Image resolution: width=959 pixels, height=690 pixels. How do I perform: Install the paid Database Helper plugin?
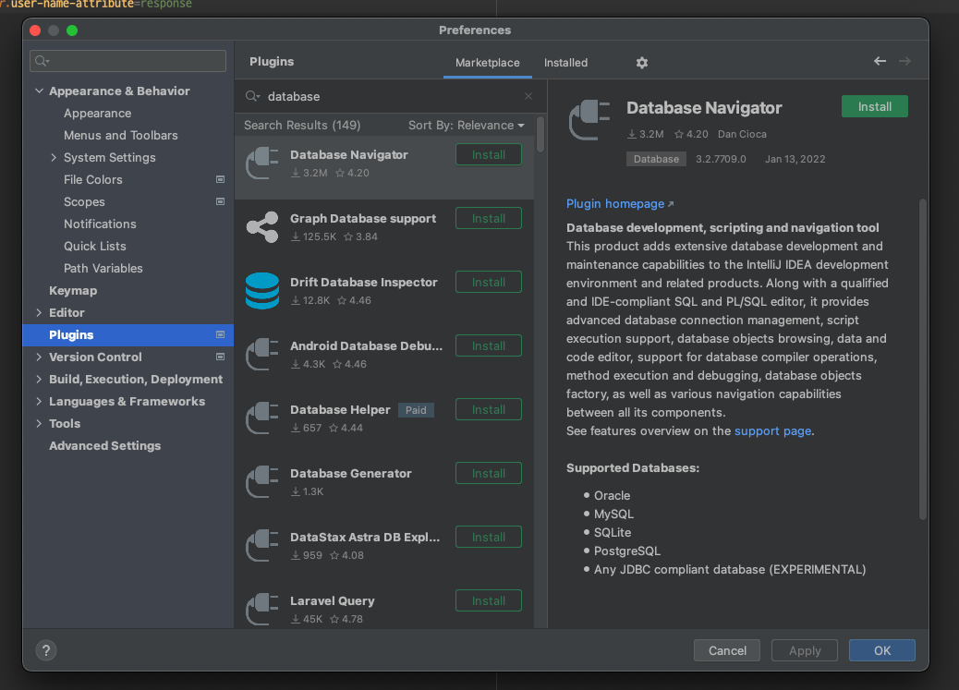tap(488, 409)
